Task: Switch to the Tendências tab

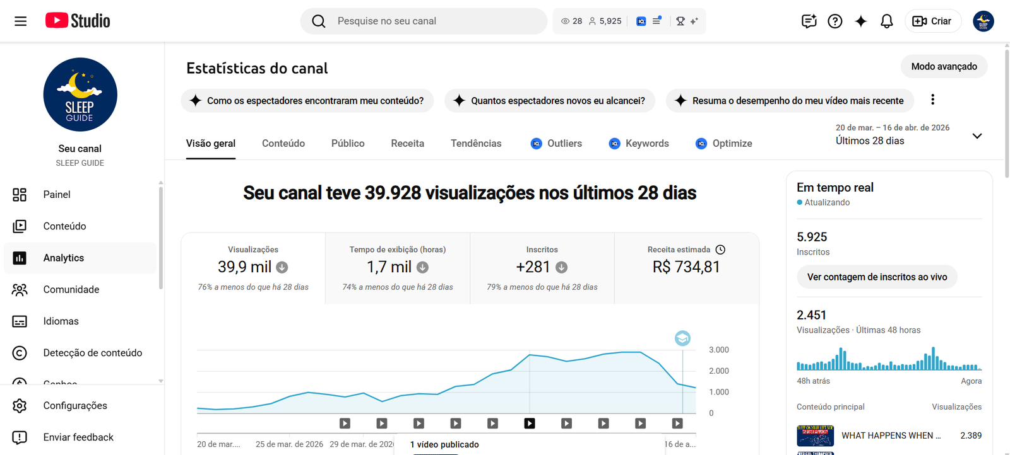Action: click(x=476, y=144)
